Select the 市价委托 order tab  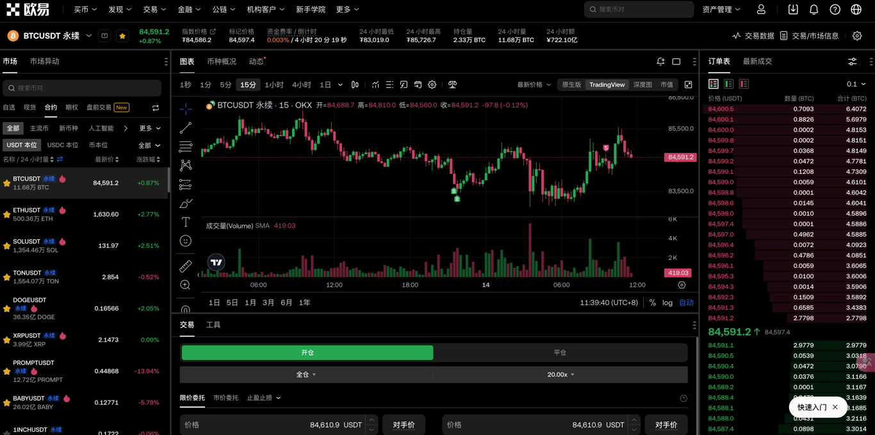(x=225, y=398)
